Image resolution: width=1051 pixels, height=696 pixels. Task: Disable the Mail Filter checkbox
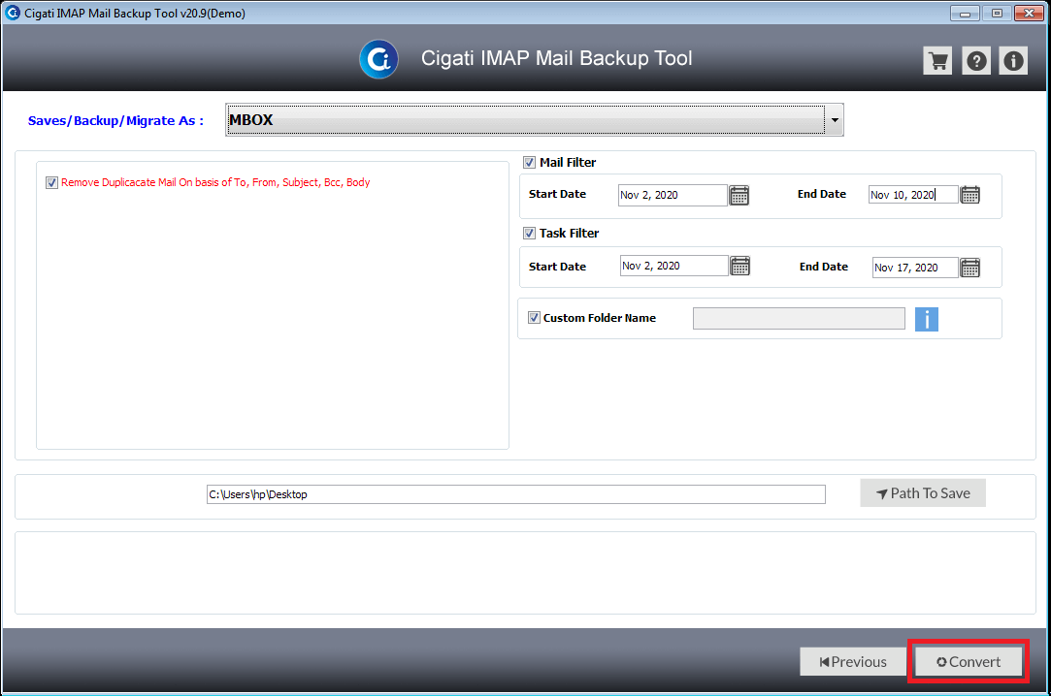click(x=530, y=163)
